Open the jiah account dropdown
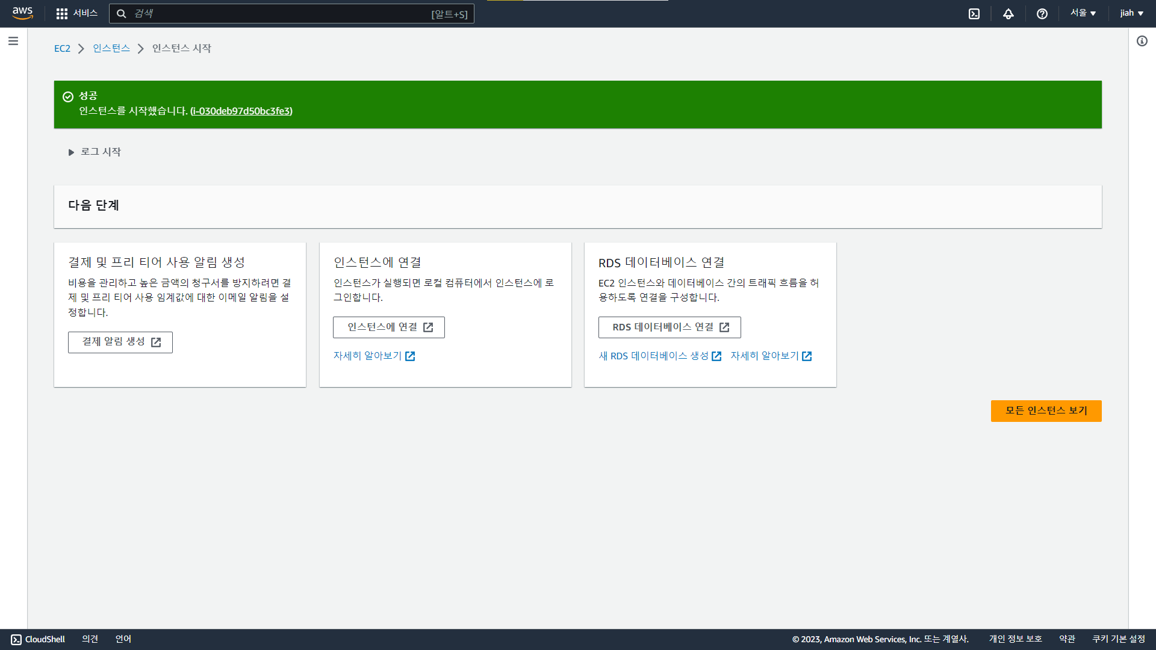The image size is (1156, 650). click(1131, 13)
